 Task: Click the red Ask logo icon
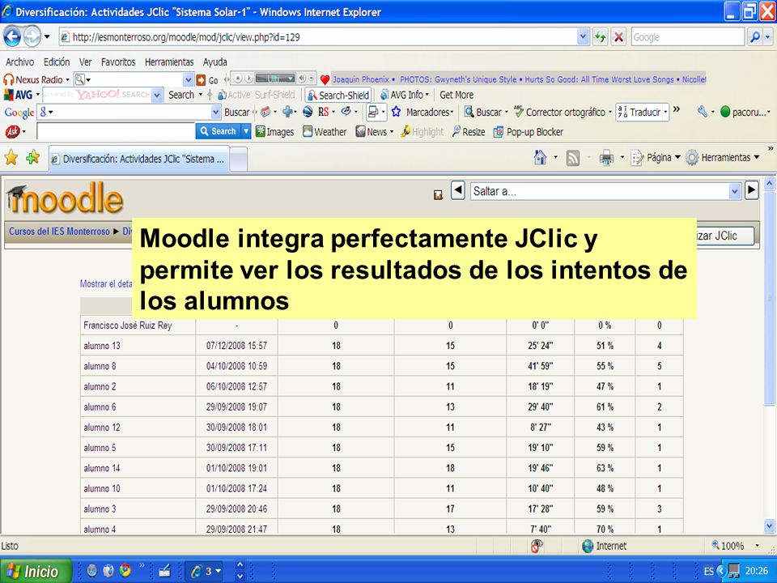coord(12,132)
